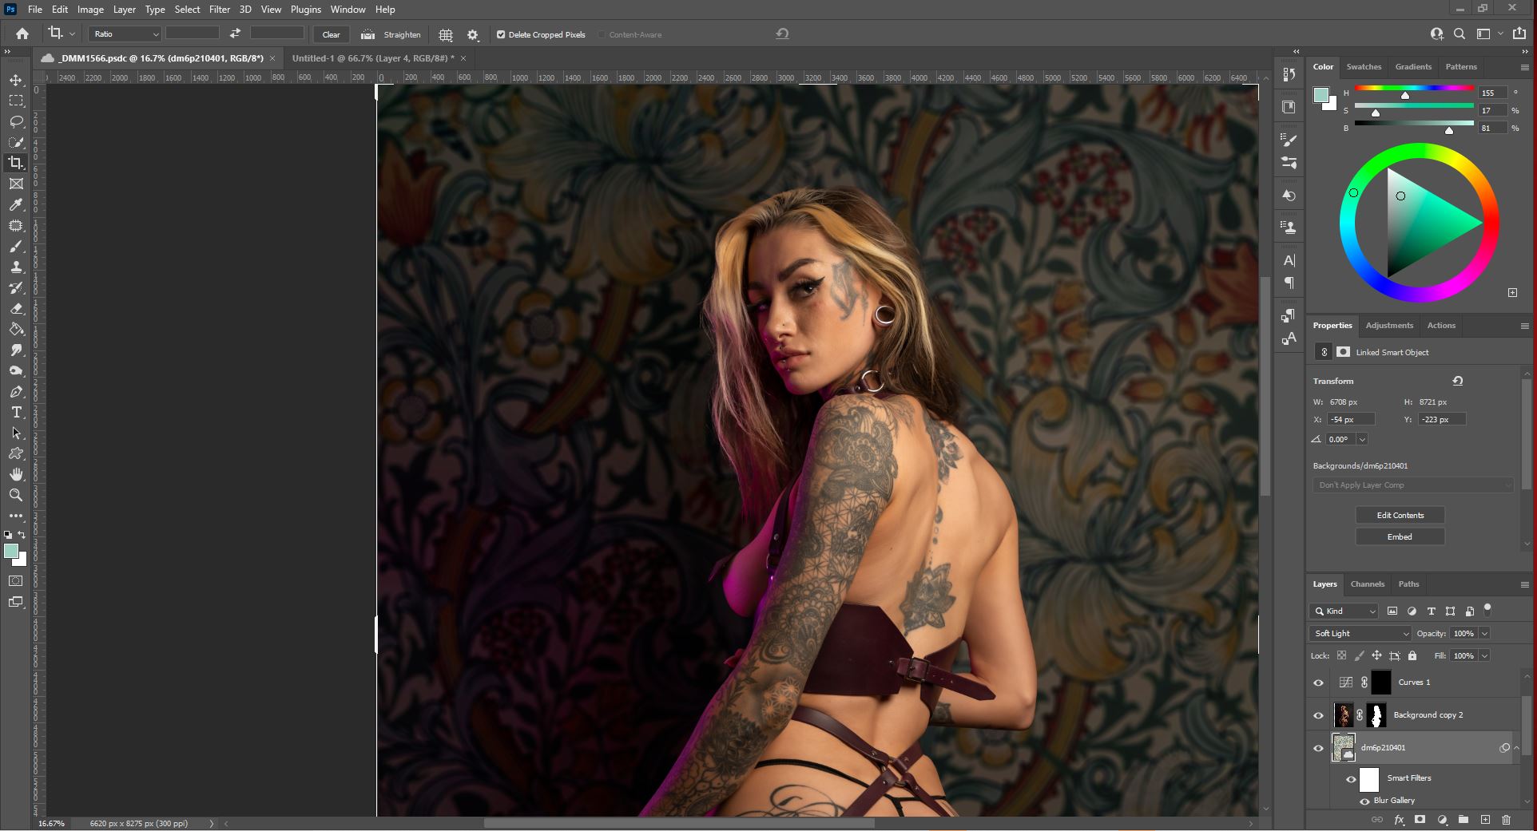The height and width of the screenshot is (831, 1537).
Task: Switch to the Channels tab
Action: point(1368,584)
